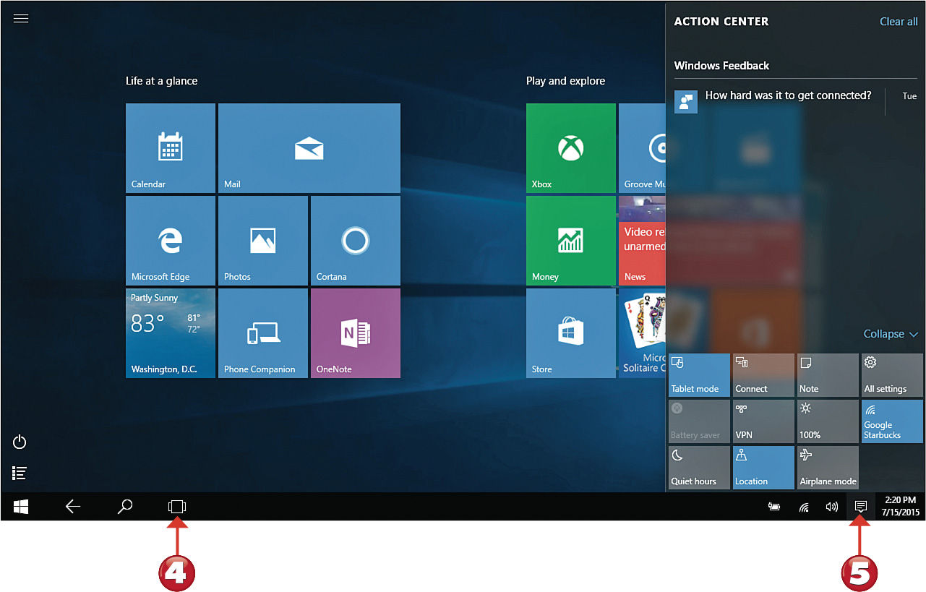Open the All apps list icon

20,473
